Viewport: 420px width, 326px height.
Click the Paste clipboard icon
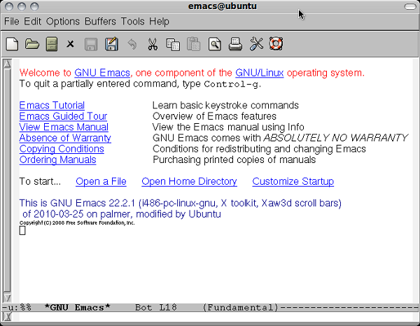click(193, 44)
